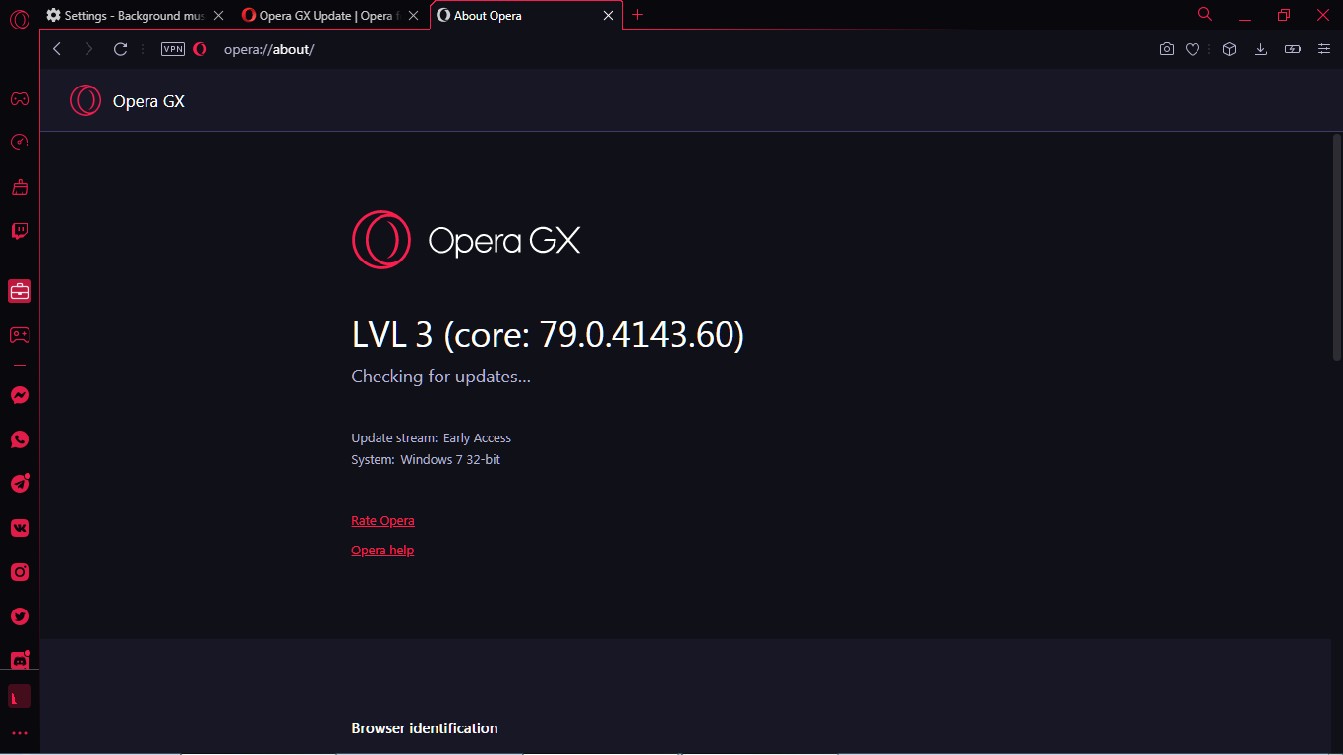Click Browser identification heading
Screen dimensions: 1343x755
coord(425,728)
